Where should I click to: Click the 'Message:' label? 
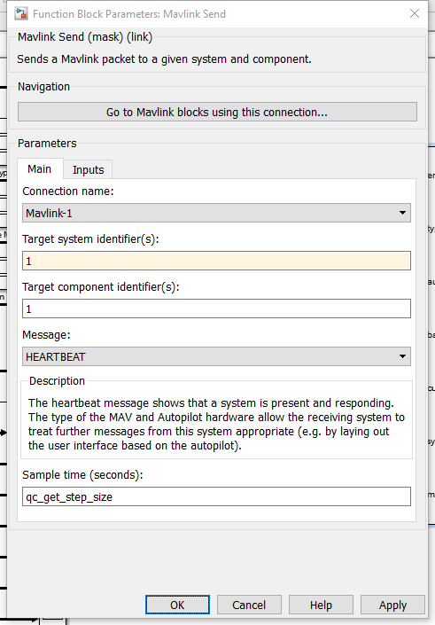[46, 335]
